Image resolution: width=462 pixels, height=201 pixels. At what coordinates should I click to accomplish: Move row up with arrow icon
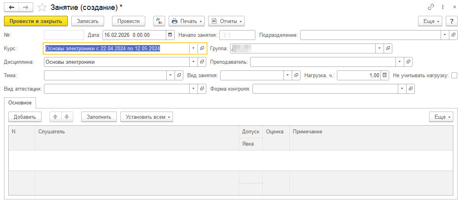point(55,117)
